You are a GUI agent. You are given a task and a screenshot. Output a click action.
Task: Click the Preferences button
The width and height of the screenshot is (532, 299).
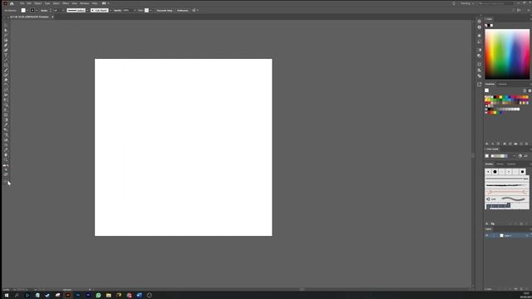point(183,11)
